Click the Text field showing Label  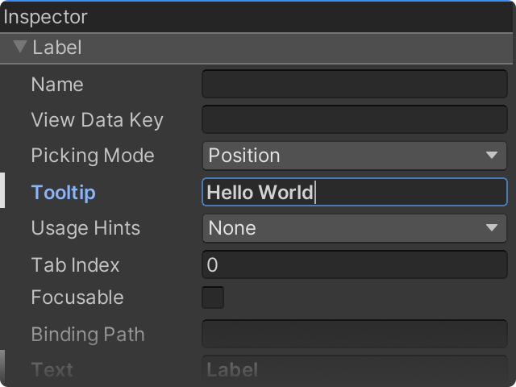pyautogui.click(x=354, y=370)
